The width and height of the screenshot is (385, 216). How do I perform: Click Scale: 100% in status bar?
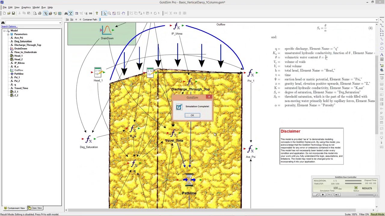[351, 214]
